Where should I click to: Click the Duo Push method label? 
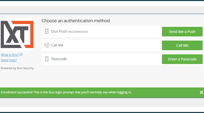[59, 32]
